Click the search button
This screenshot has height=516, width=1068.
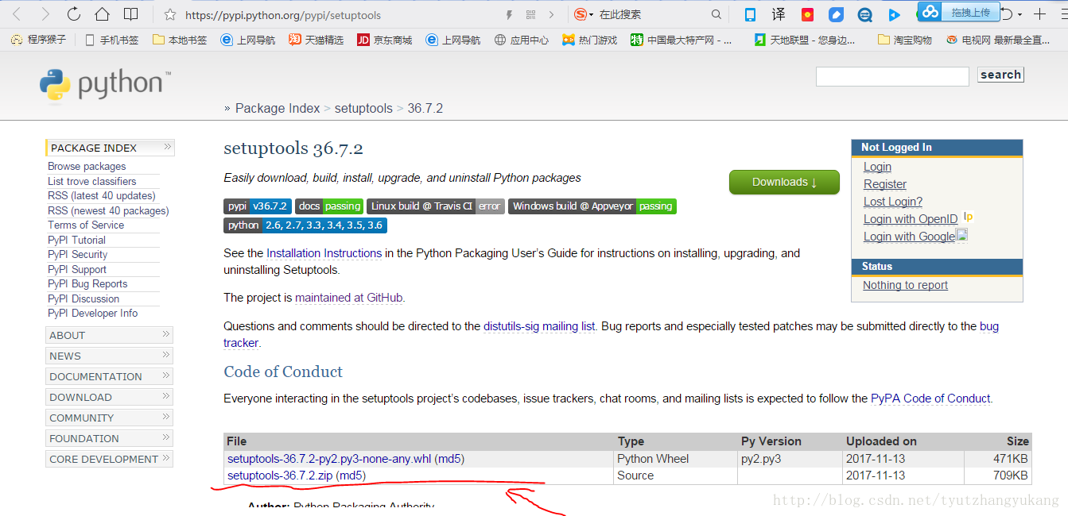[x=1000, y=75]
